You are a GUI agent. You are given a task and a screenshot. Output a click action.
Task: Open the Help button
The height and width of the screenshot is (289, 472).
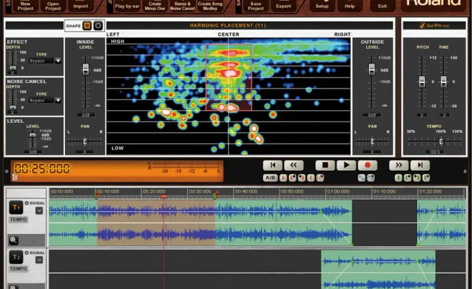[350, 5]
